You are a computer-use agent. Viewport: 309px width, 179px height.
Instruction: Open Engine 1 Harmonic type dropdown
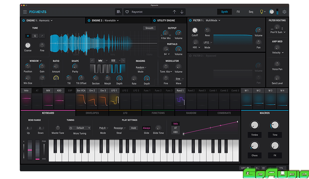point(46,20)
